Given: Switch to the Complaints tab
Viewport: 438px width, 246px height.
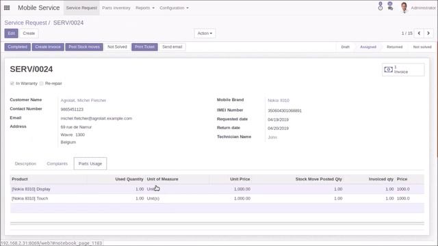Looking at the screenshot, I should point(57,164).
